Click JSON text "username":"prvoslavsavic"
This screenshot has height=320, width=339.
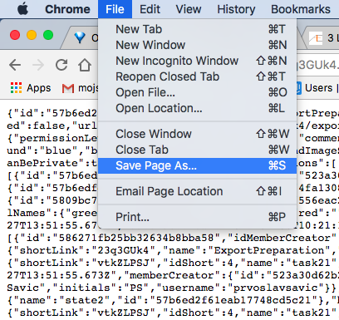coord(243,288)
